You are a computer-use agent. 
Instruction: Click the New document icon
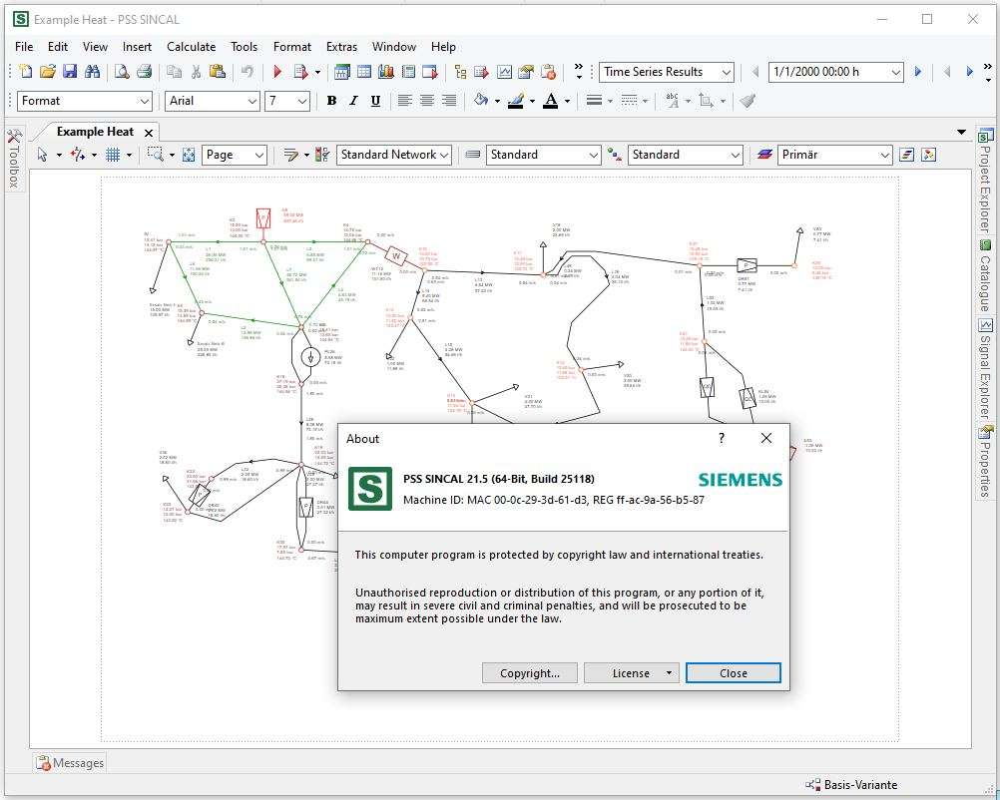pos(25,72)
